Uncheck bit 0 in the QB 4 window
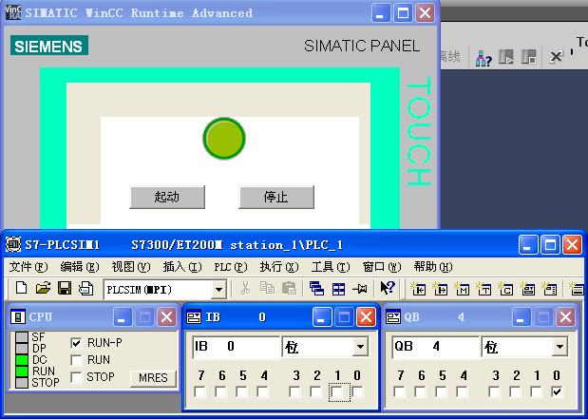Screen dimensions: 588x419 coord(557,392)
